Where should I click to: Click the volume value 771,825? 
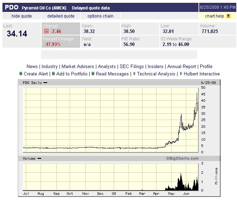click(x=210, y=31)
